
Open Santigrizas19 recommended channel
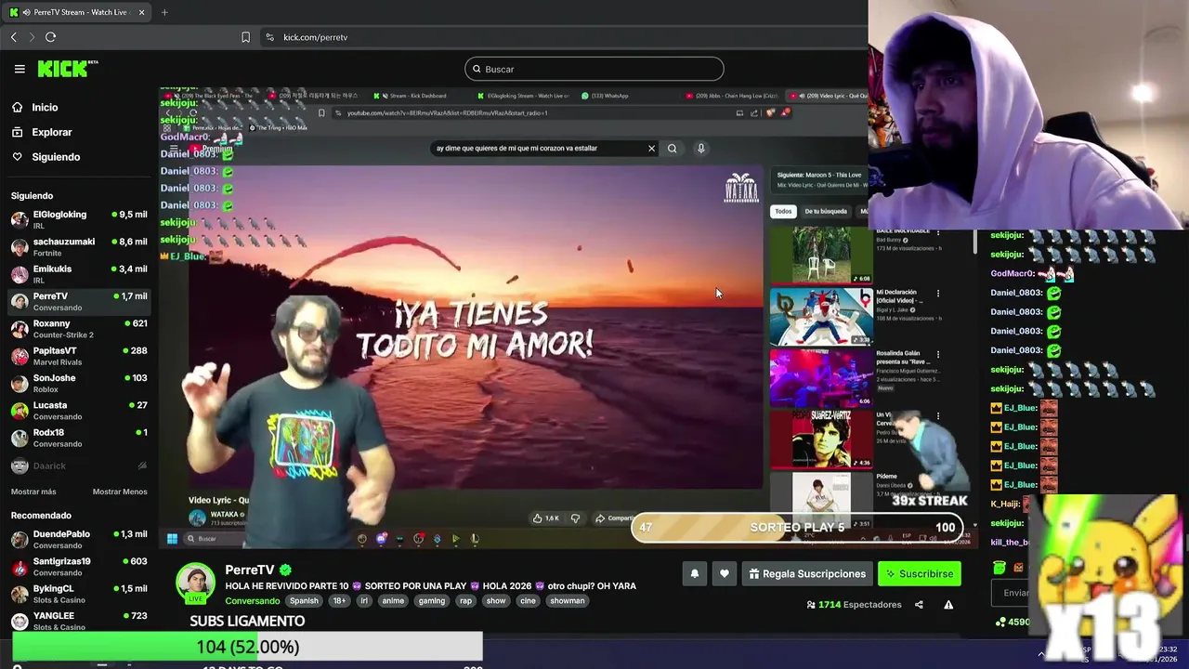pos(79,566)
